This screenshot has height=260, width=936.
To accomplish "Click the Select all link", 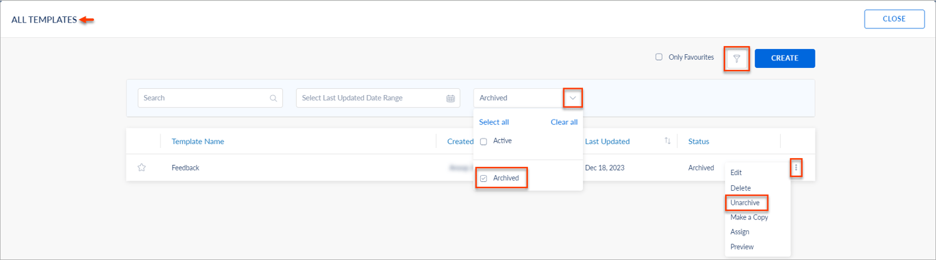I will tap(494, 122).
